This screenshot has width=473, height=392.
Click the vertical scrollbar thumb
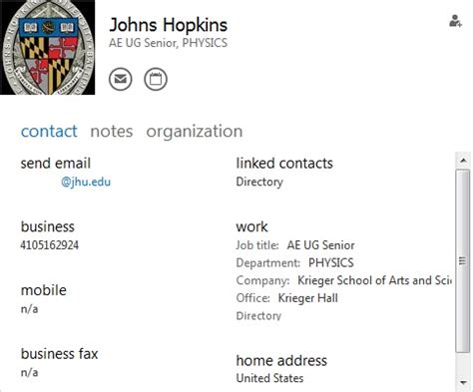(463, 260)
